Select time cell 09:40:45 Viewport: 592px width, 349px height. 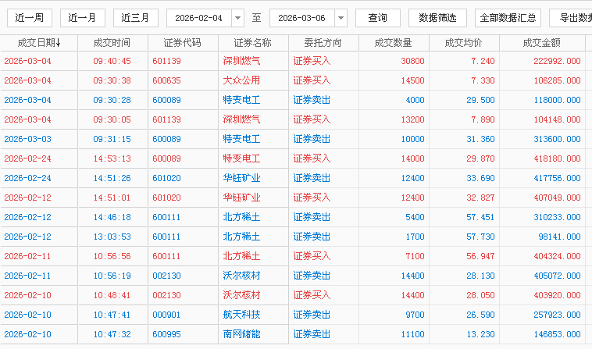tap(112, 61)
